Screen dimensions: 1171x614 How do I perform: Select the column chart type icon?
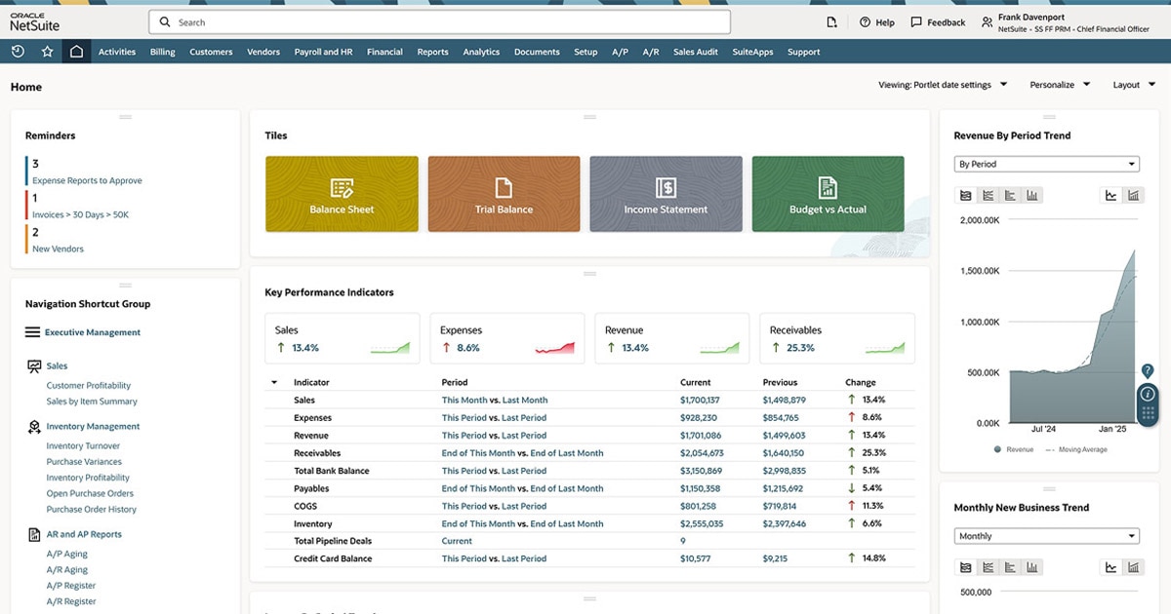[x=1031, y=194]
